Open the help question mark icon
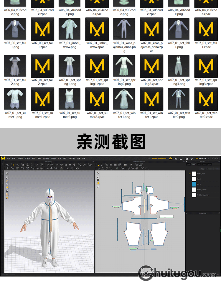Image resolution: width=221 pixels, height=283 pixels. click(187, 159)
